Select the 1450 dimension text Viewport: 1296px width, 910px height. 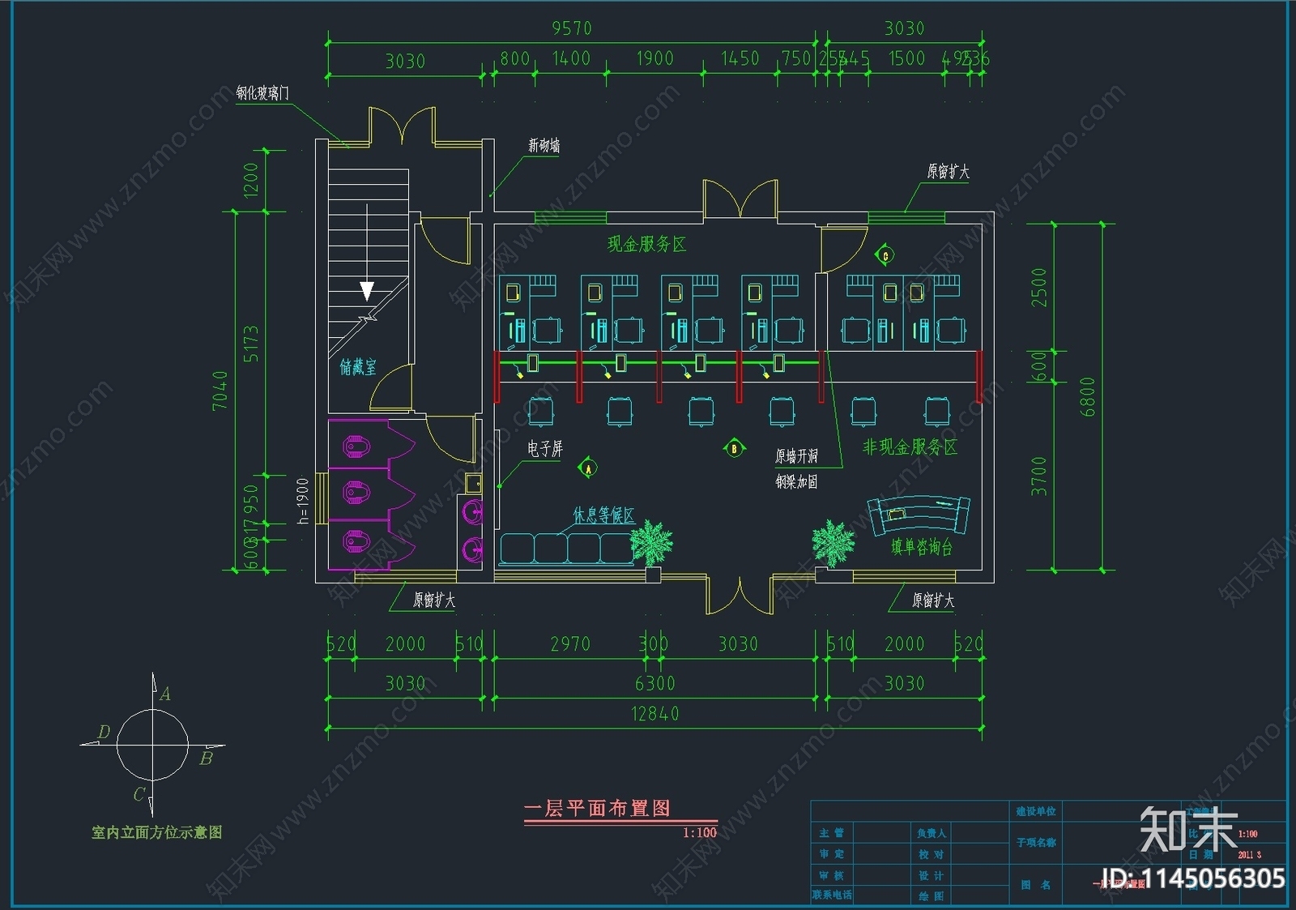click(740, 58)
